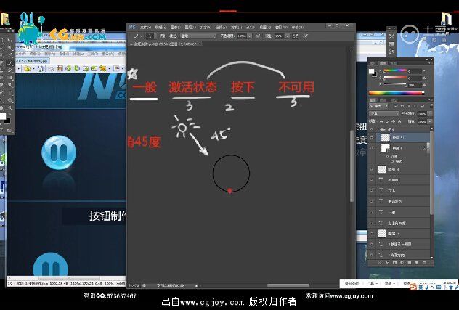Lock image pixels brush icon in Layers panel

(x=387, y=121)
